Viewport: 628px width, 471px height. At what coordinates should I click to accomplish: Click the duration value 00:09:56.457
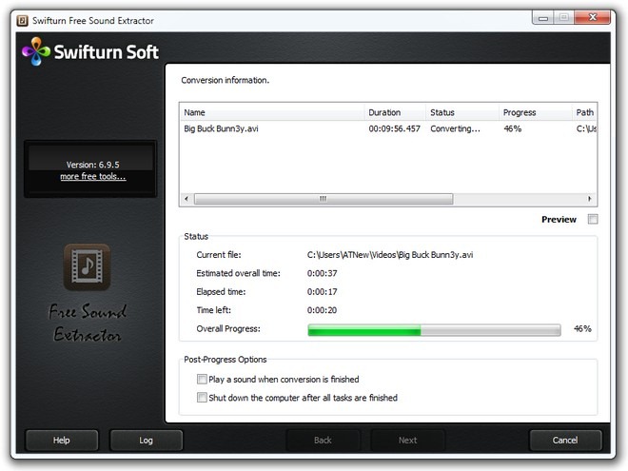pyautogui.click(x=395, y=128)
